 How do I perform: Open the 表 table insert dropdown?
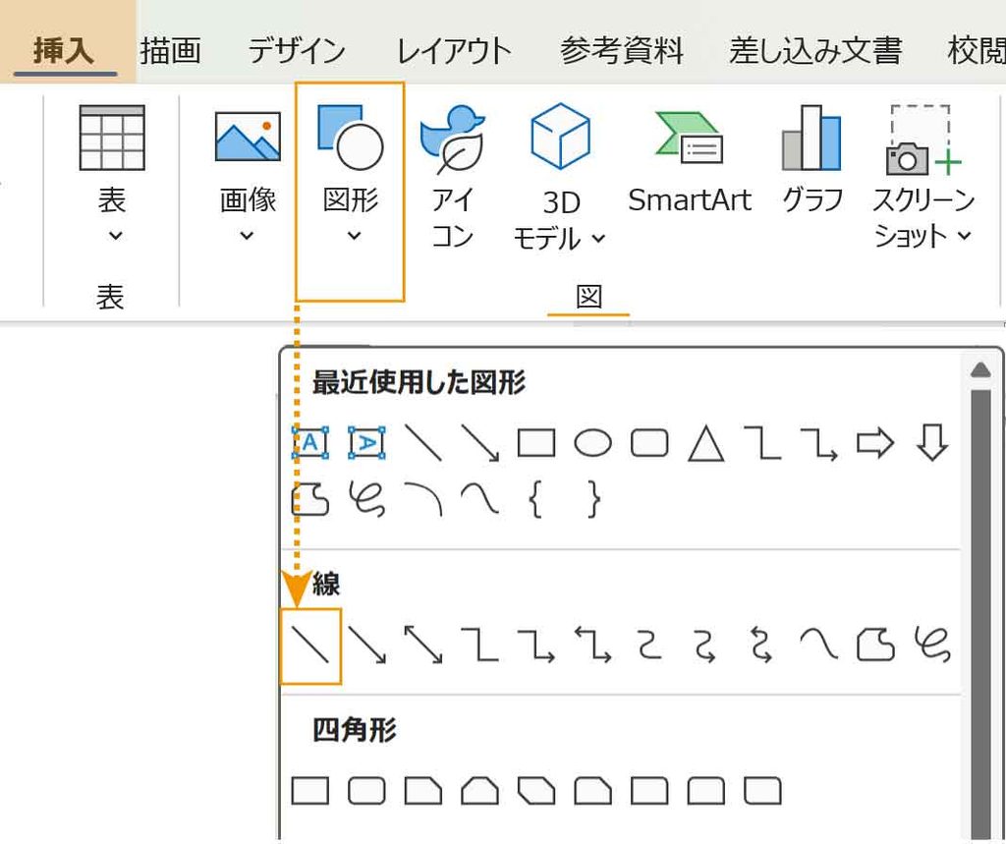[112, 173]
